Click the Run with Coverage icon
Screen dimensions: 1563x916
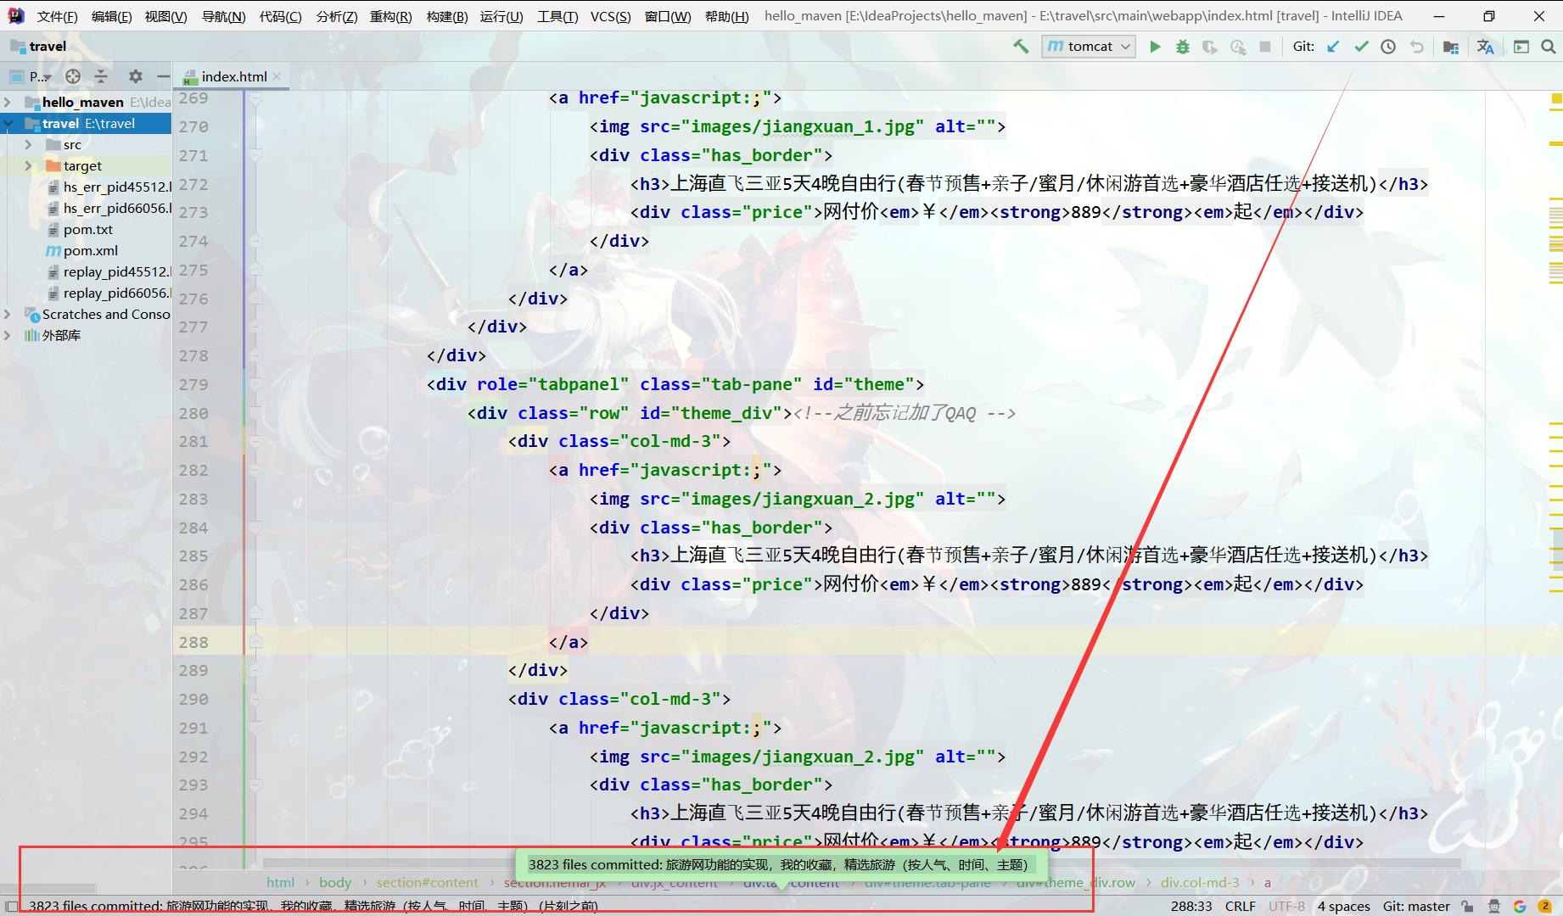tap(1210, 47)
